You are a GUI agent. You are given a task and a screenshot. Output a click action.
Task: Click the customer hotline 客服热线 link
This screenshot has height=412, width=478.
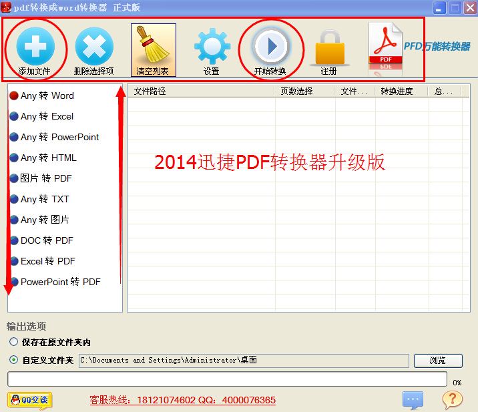(183, 400)
